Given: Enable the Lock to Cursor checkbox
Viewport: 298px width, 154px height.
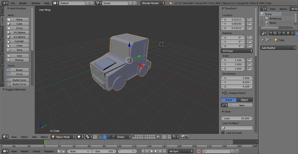Looking at the screenshot, I should click(x=223, y=133).
